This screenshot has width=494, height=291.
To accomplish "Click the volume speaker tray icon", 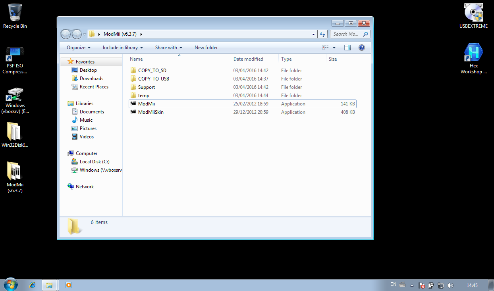I will click(x=450, y=285).
